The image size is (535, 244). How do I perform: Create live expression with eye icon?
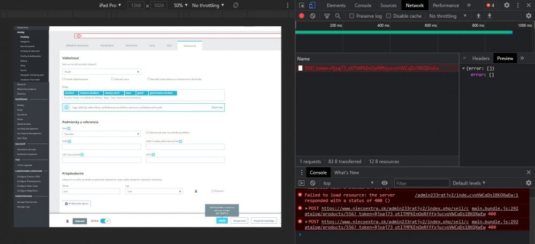click(385, 183)
